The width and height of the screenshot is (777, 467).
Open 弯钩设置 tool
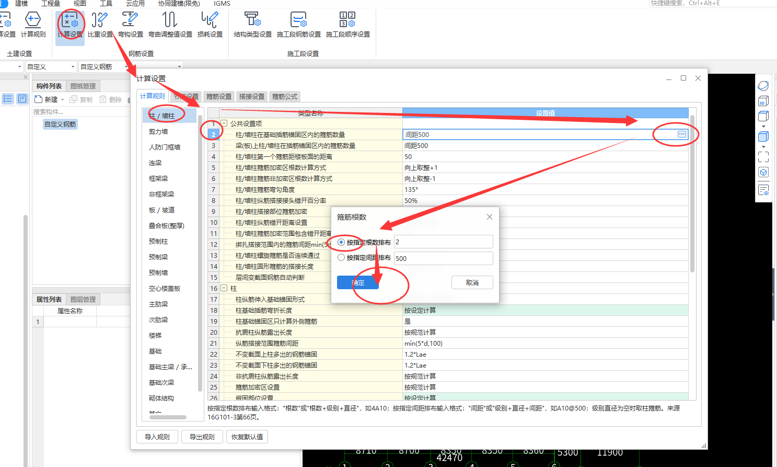coord(130,25)
